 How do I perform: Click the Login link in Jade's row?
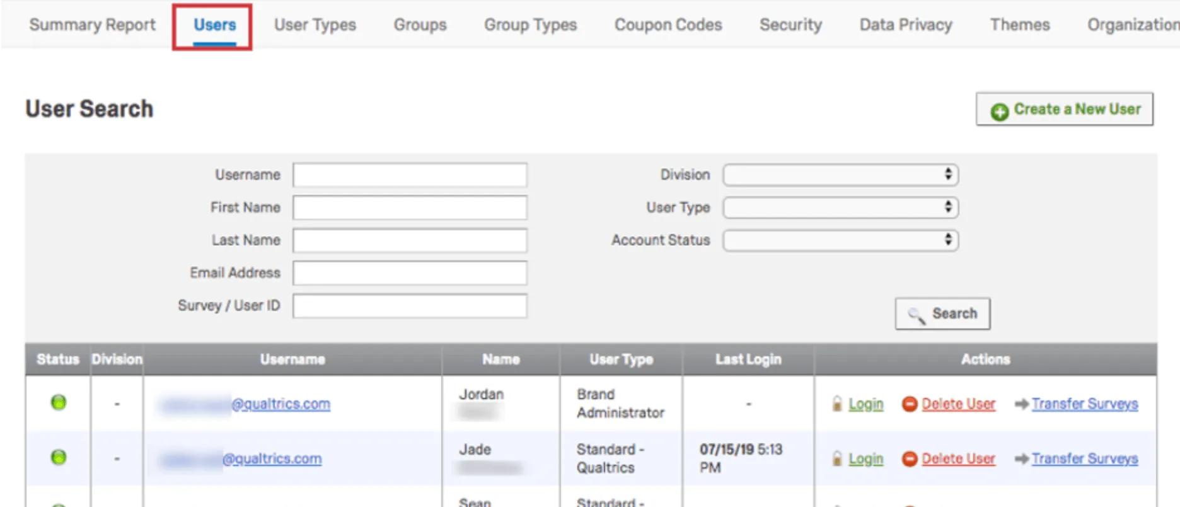point(865,458)
